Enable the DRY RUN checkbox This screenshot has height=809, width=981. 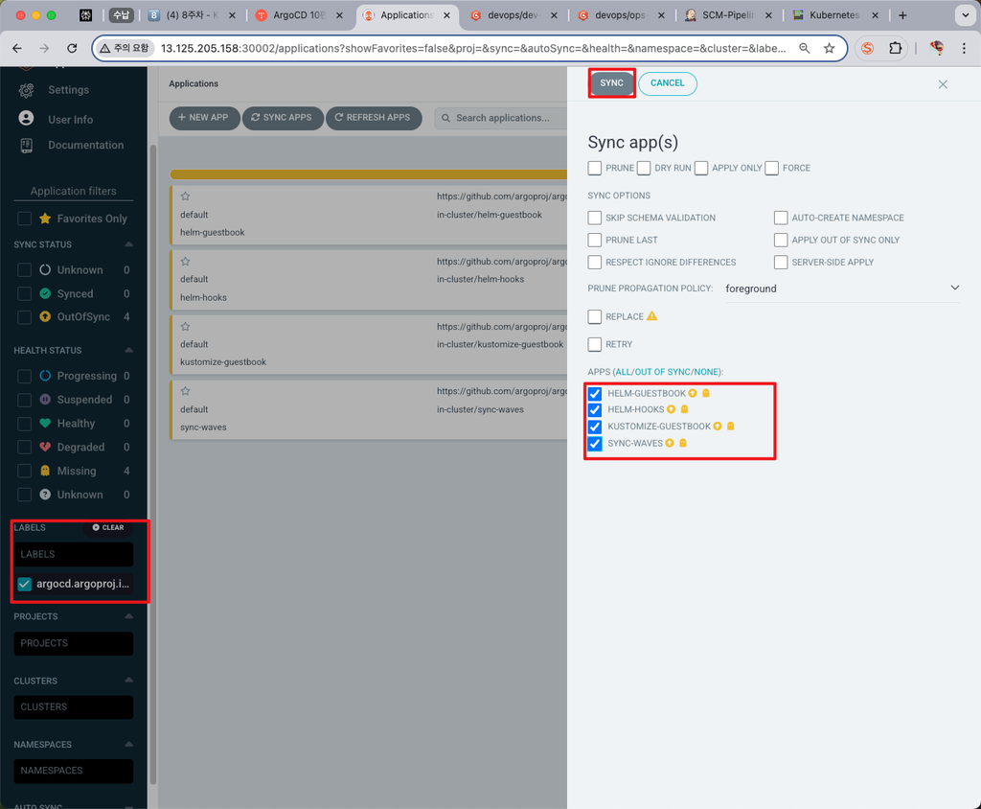(x=644, y=168)
